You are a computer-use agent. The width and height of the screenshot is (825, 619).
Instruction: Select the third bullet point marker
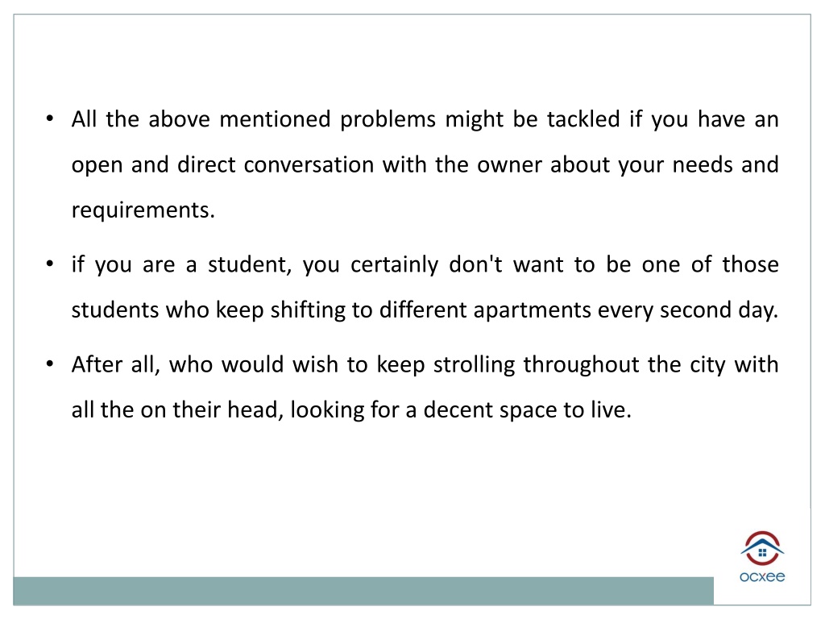pyautogui.click(x=49, y=364)
